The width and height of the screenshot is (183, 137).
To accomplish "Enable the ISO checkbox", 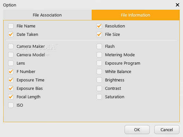I will pyautogui.click(x=11, y=105).
